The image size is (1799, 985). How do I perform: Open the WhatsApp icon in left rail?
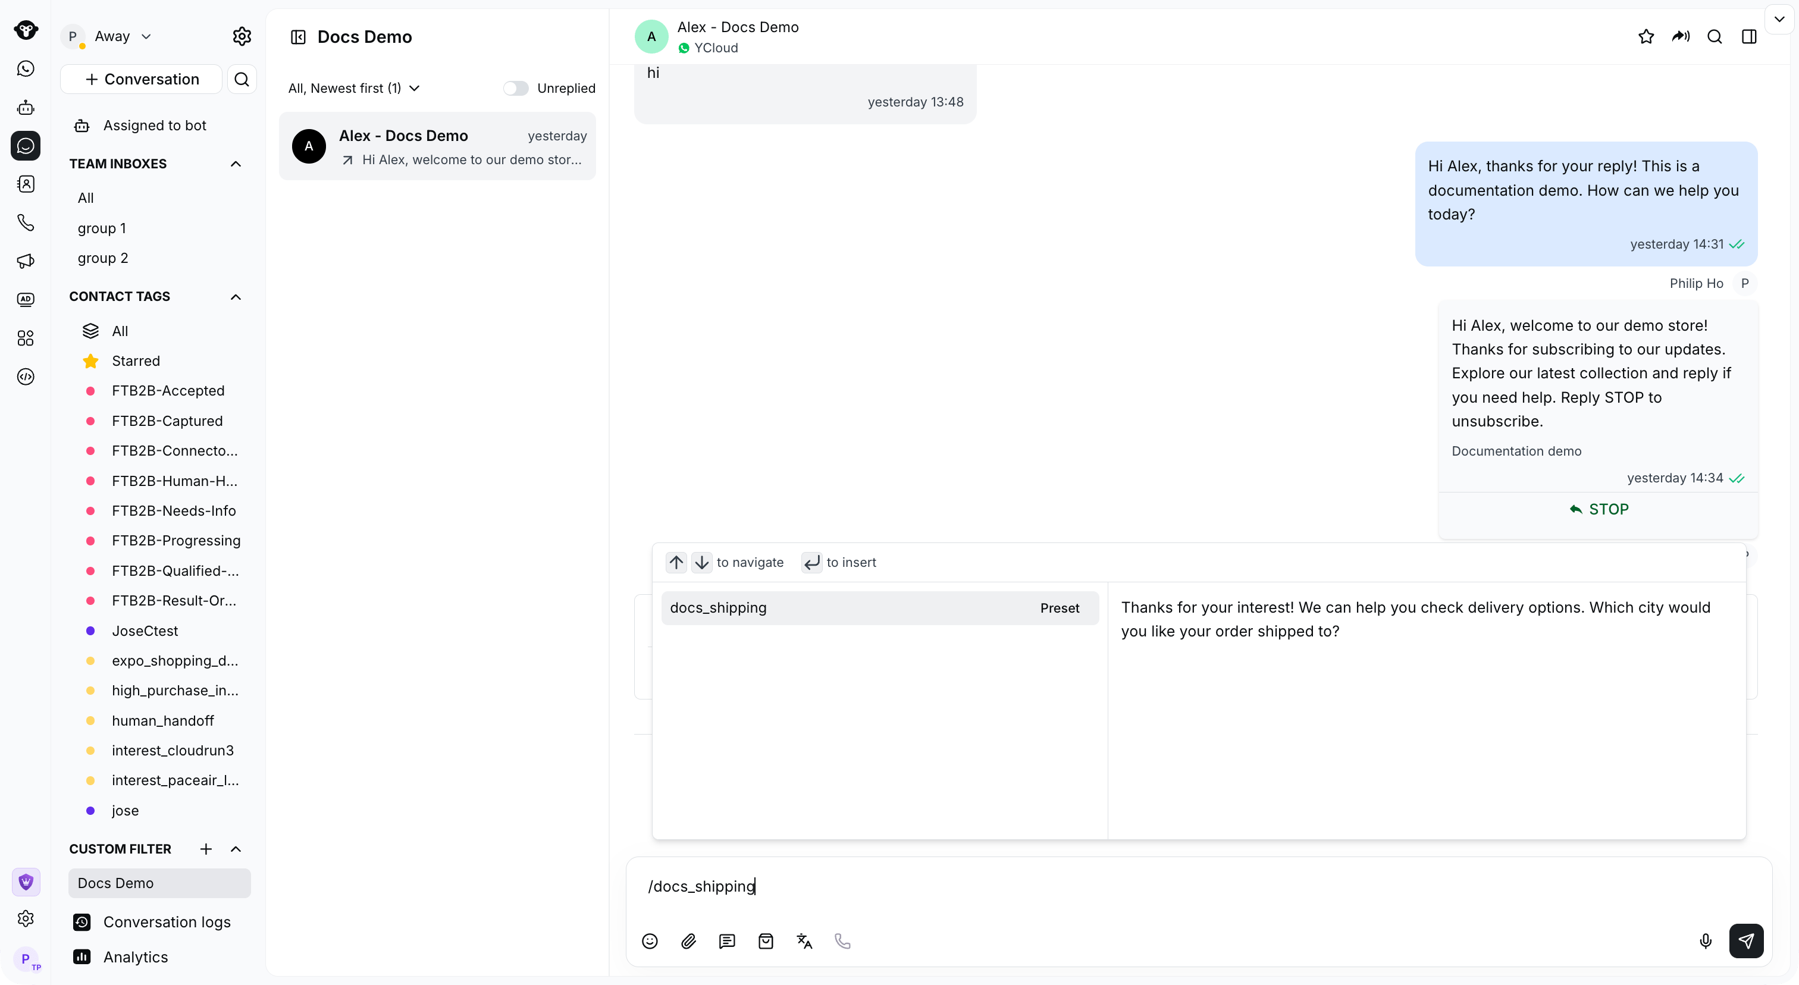[26, 68]
